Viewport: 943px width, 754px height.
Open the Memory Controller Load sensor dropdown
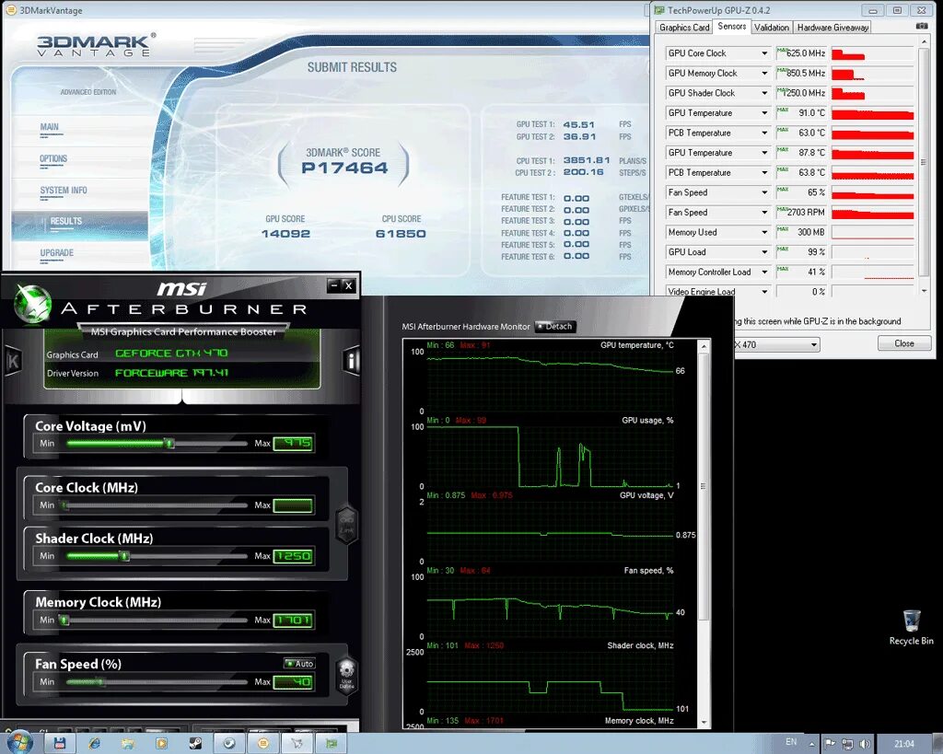click(764, 272)
